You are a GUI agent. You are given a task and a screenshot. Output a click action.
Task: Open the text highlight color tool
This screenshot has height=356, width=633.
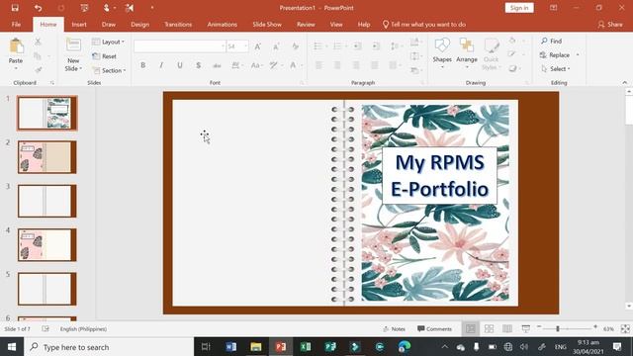pyautogui.click(x=275, y=65)
